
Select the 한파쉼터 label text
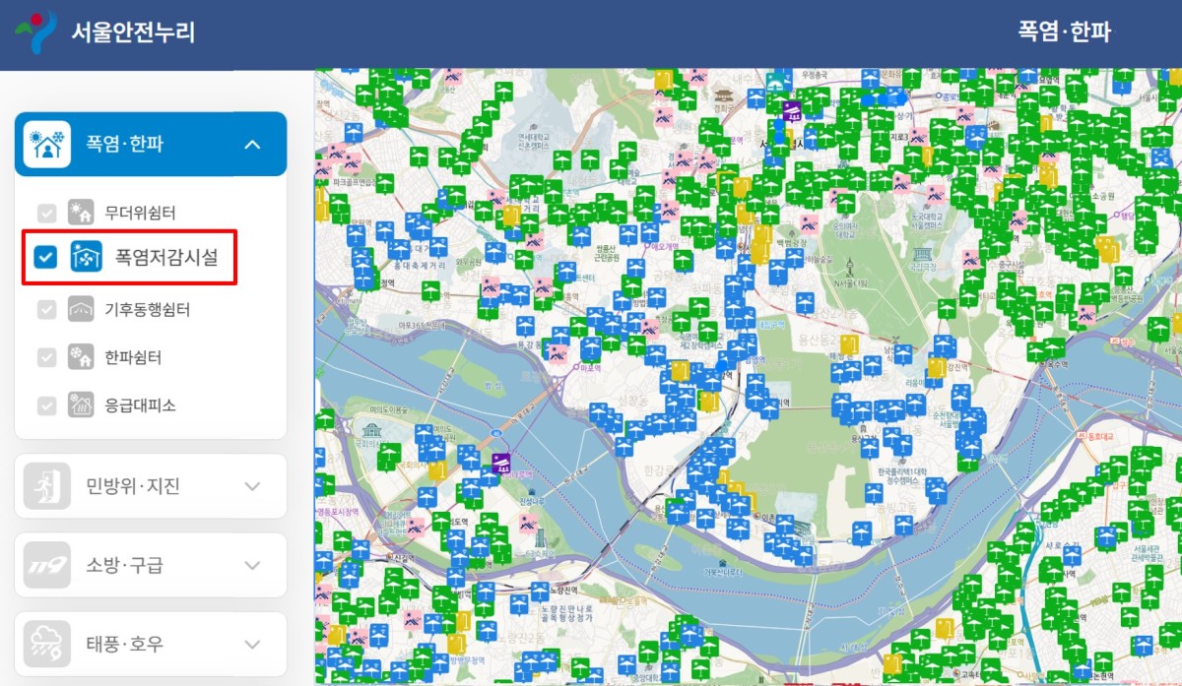[133, 356]
